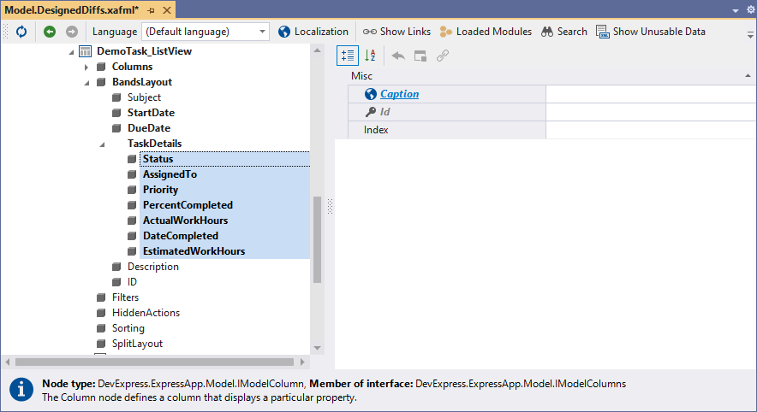The height and width of the screenshot is (412, 757).
Task: Click the tree vertical scrollbar thumb
Action: pyautogui.click(x=317, y=239)
